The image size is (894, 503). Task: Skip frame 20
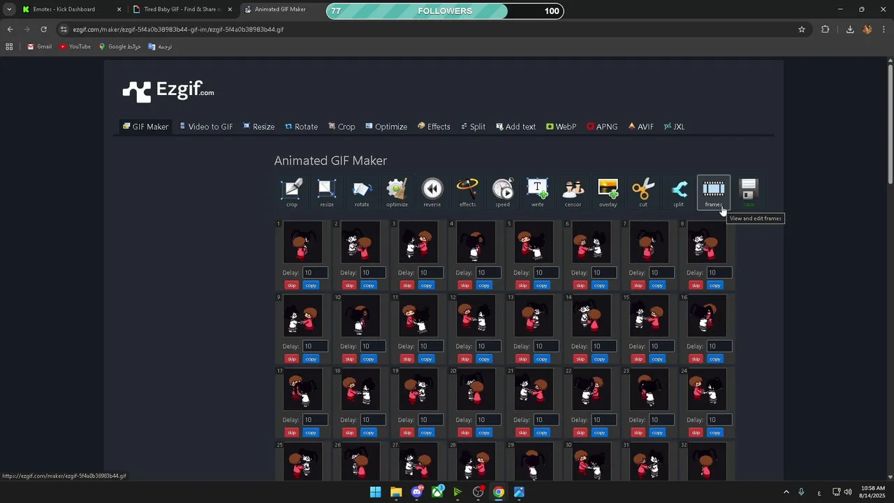(464, 432)
